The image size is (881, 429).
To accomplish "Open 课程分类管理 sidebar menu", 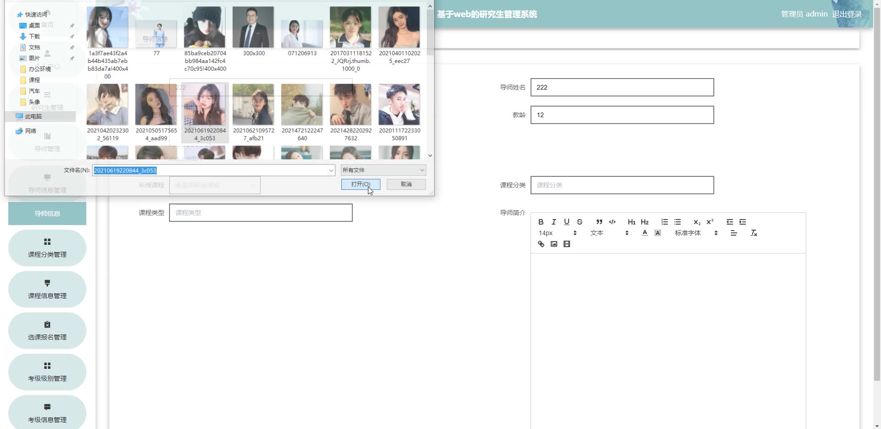I will pyautogui.click(x=47, y=248).
